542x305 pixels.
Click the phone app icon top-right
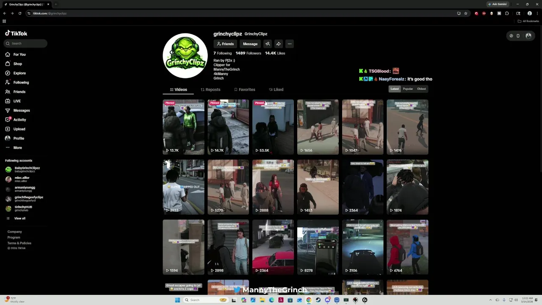518,36
